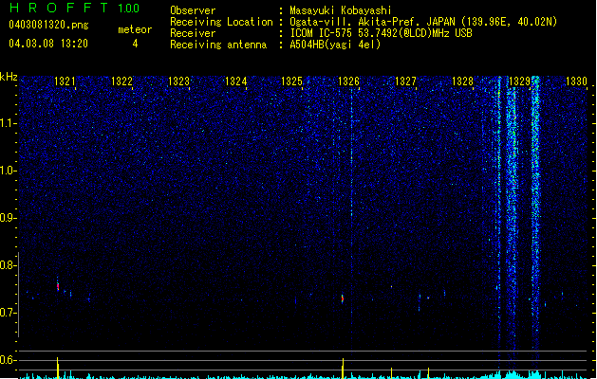Click the 'Receiving Location' label
Viewport: 597px width, 379px height.
click(221, 22)
